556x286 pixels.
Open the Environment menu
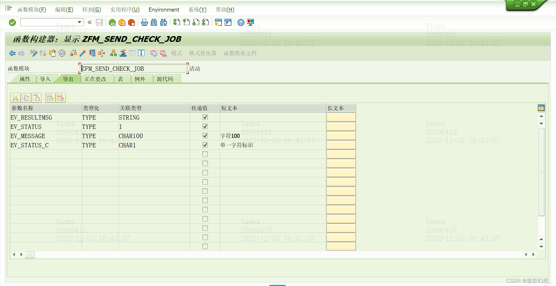164,10
